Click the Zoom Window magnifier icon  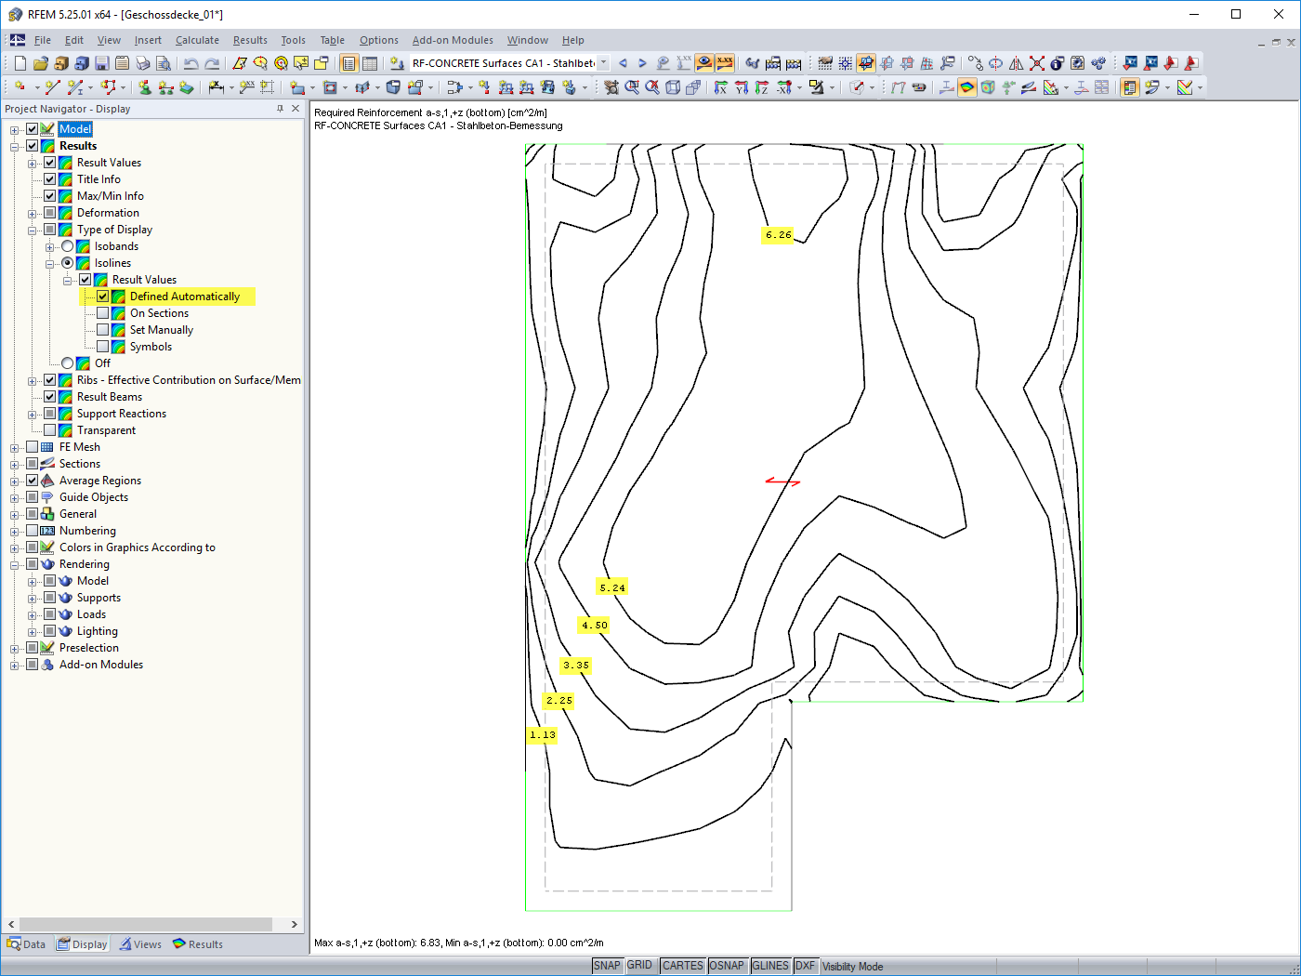(x=632, y=87)
